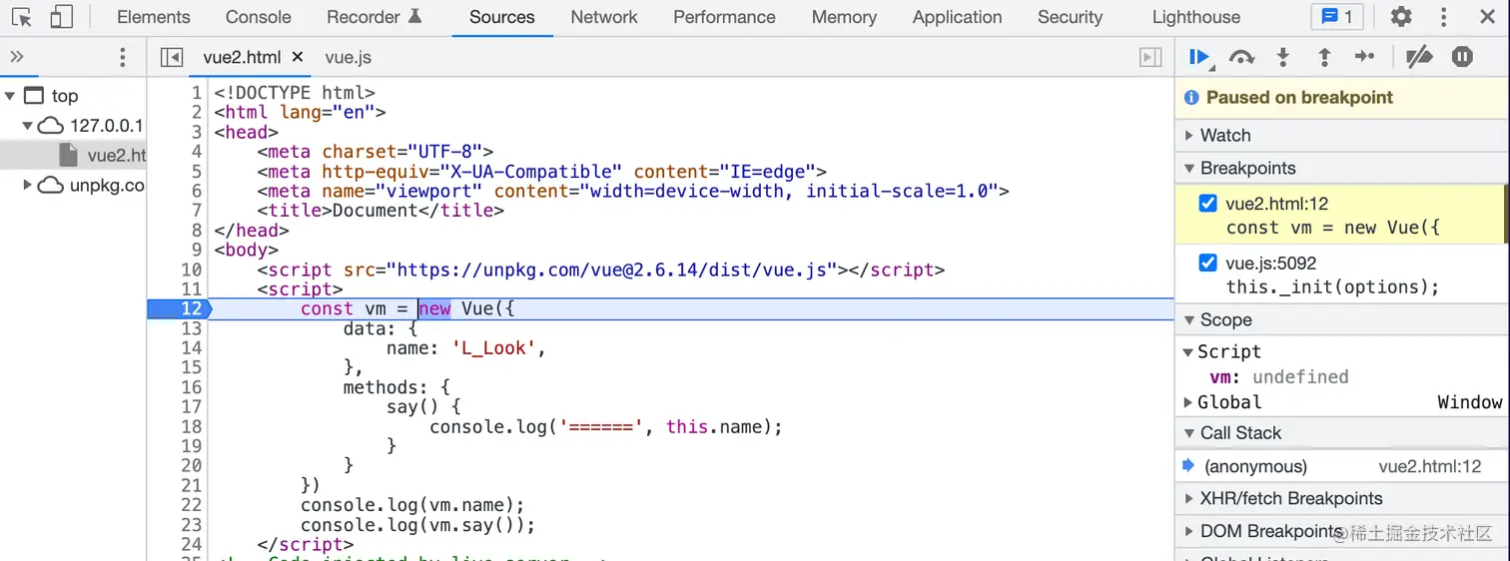Step into next function call

(x=1283, y=58)
